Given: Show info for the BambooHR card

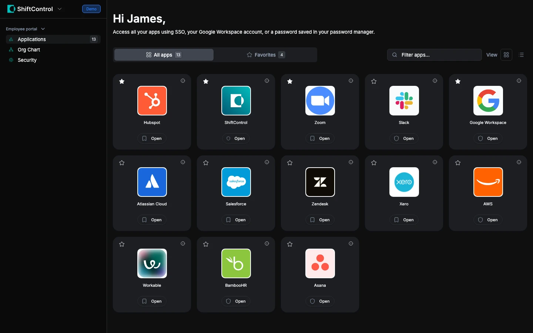Looking at the screenshot, I should (x=267, y=243).
